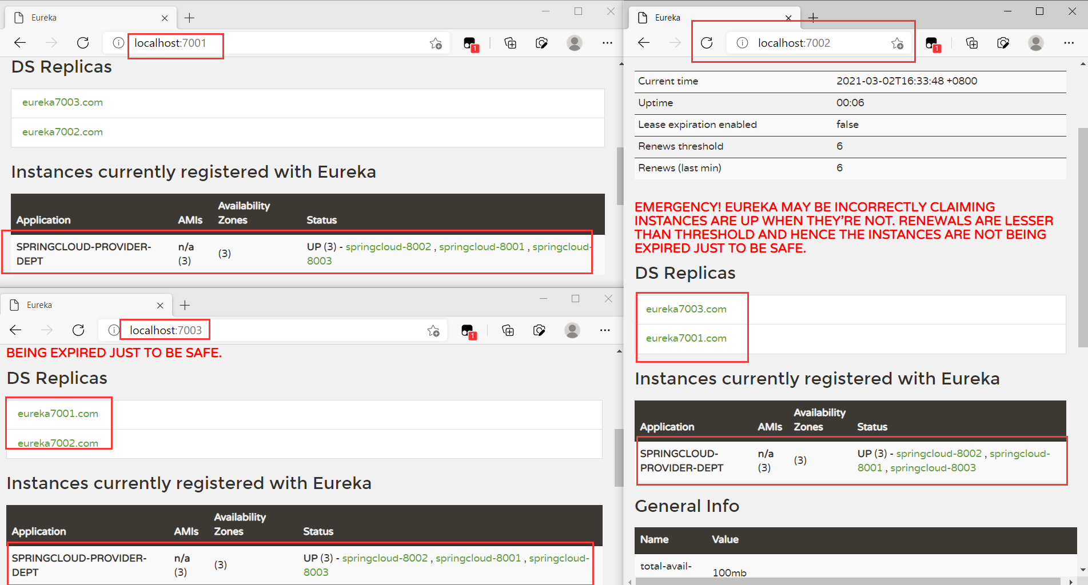The width and height of the screenshot is (1088, 585).
Task: Open extension icon with badge in localhost:7002 window
Action: pos(932,43)
